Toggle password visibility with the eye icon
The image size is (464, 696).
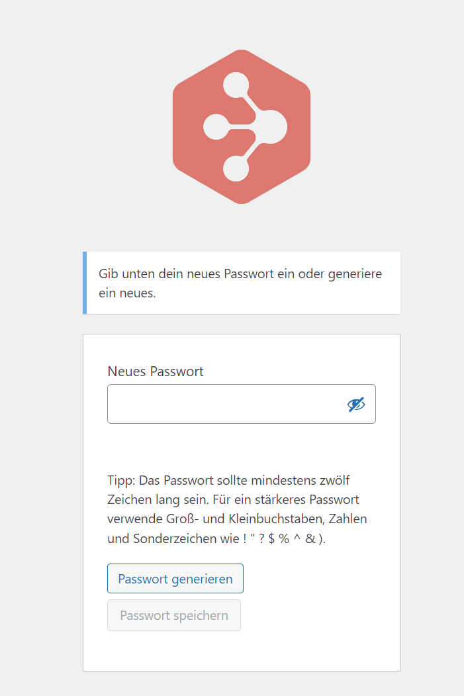pyautogui.click(x=356, y=405)
